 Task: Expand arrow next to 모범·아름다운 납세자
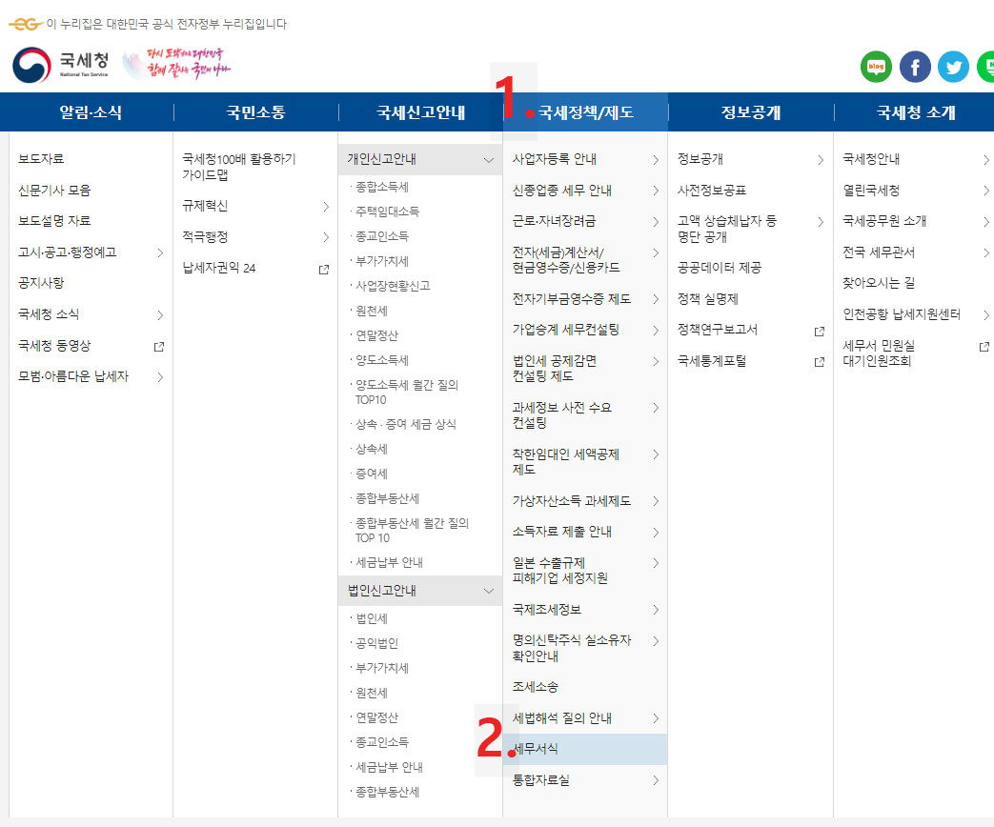pyautogui.click(x=160, y=377)
